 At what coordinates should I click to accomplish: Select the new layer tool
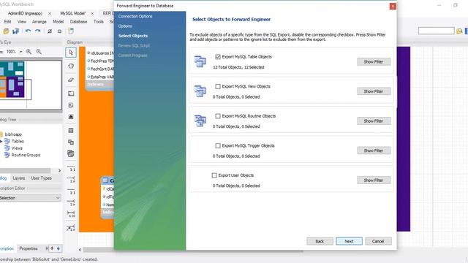pos(71,94)
